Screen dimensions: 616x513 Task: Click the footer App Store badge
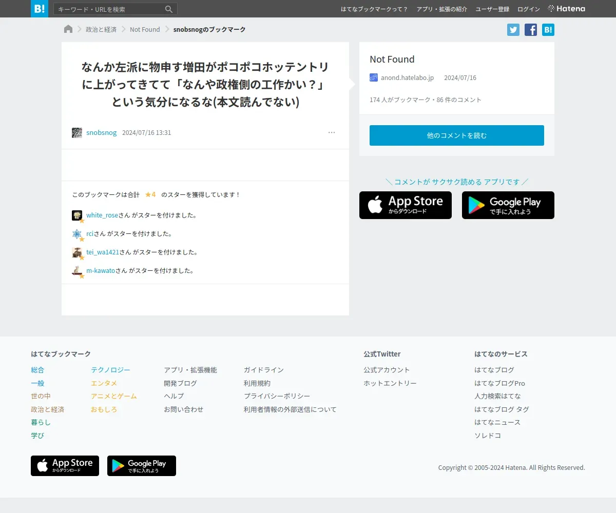pos(65,466)
